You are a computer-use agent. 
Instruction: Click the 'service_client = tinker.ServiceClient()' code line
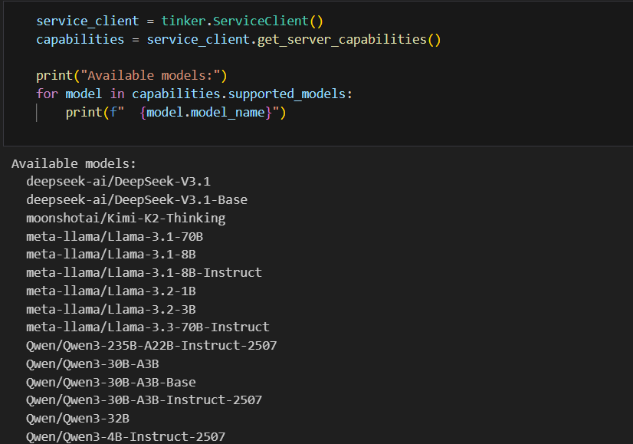(179, 21)
